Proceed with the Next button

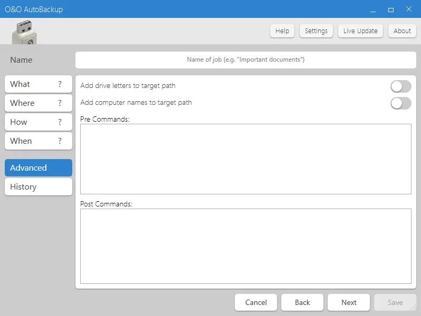click(x=349, y=302)
